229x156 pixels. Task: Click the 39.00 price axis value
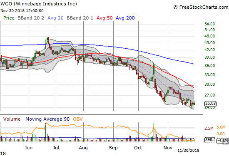(210, 57)
